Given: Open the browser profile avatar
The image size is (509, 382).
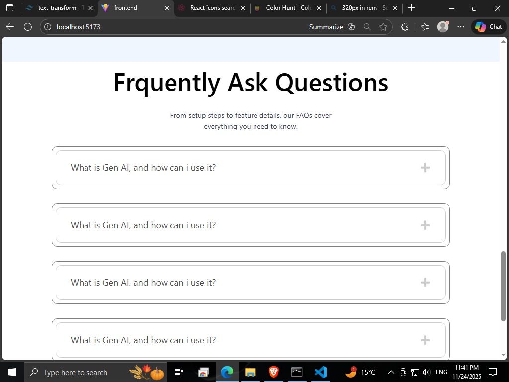Looking at the screenshot, I should tap(442, 27).
